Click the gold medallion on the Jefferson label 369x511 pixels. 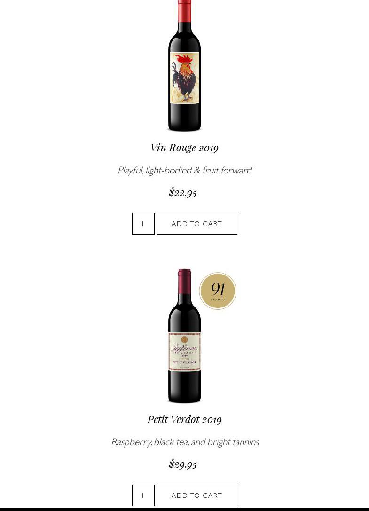point(184,339)
